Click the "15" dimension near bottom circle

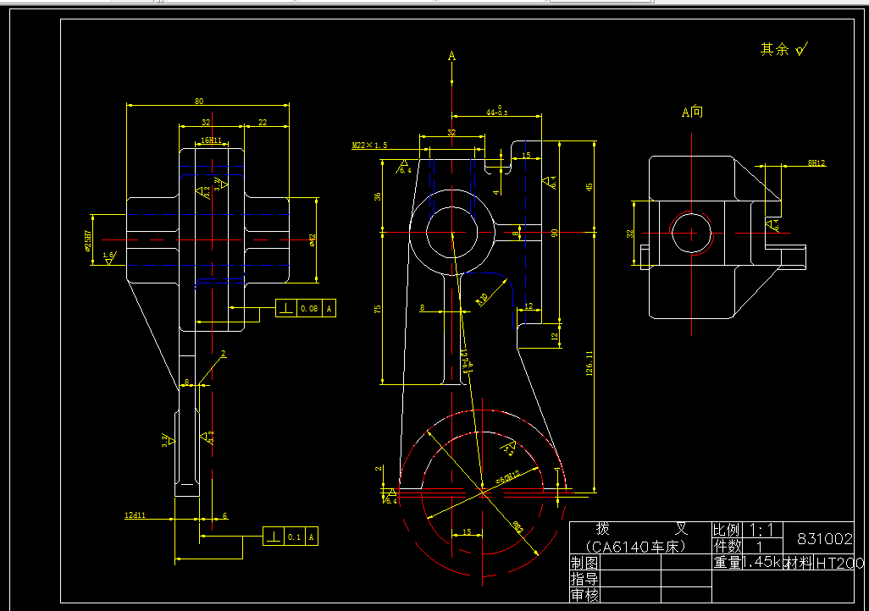coord(467,531)
